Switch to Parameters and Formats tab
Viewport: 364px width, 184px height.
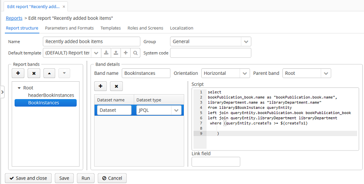pos(69,28)
